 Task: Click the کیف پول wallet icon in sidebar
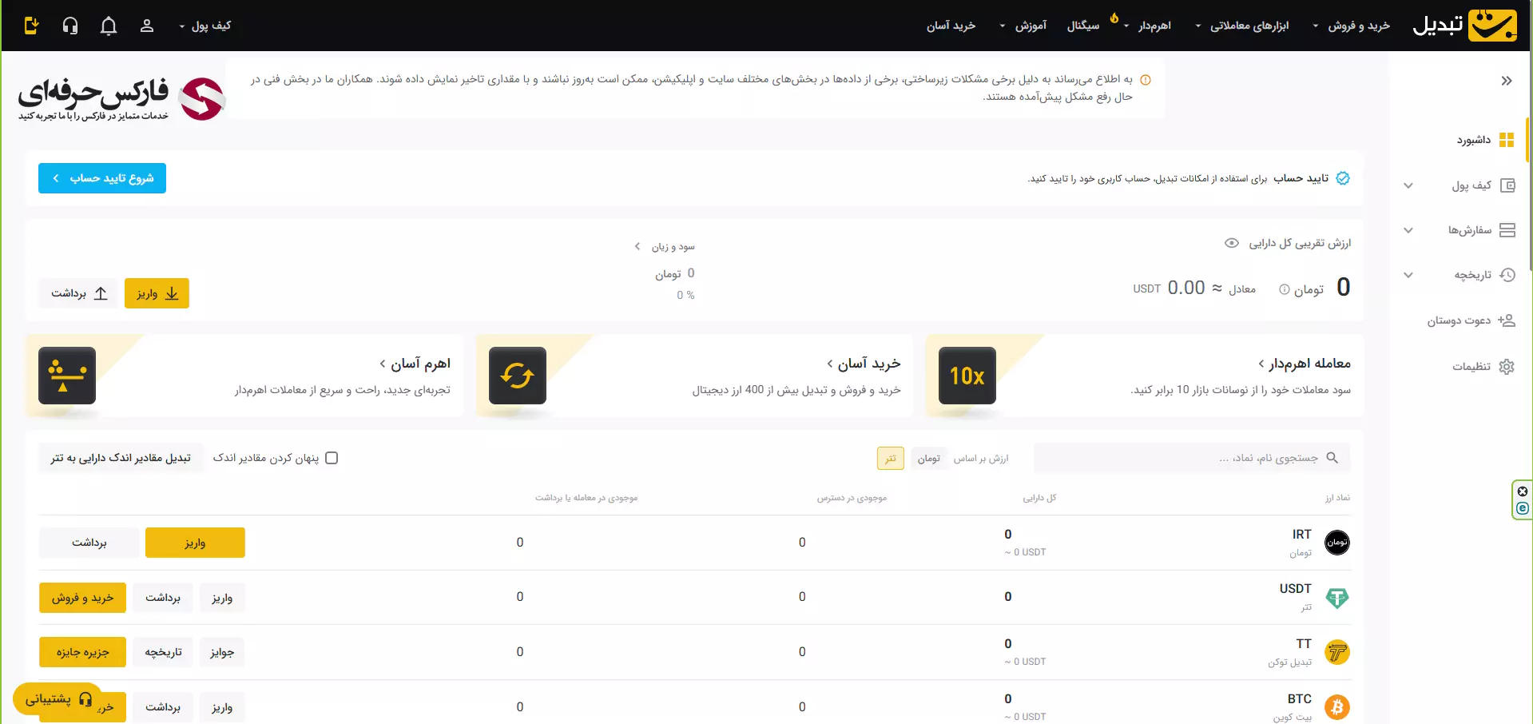(1507, 185)
